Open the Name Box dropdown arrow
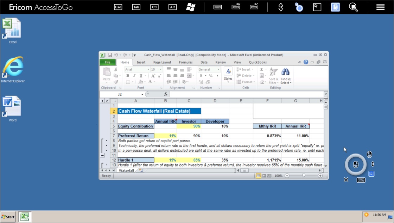 click(142, 94)
